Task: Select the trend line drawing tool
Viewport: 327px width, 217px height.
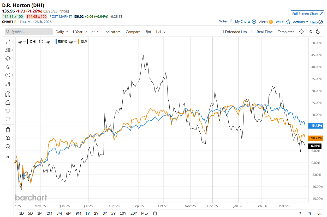Action: [x=8, y=41]
